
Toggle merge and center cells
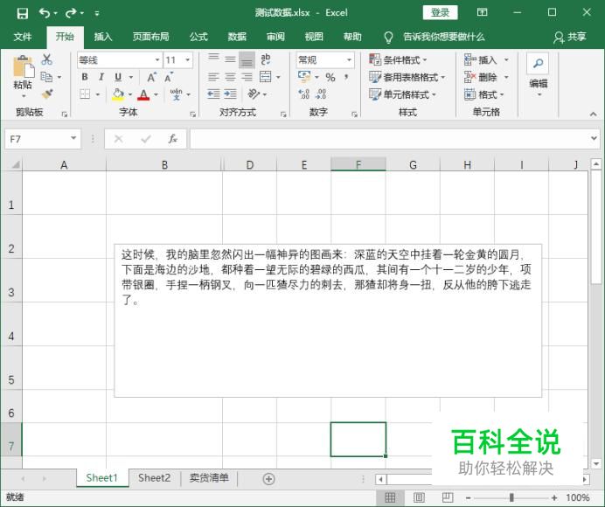pyautogui.click(x=266, y=77)
